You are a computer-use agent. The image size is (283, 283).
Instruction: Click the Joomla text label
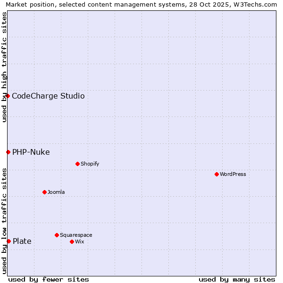tap(56, 192)
